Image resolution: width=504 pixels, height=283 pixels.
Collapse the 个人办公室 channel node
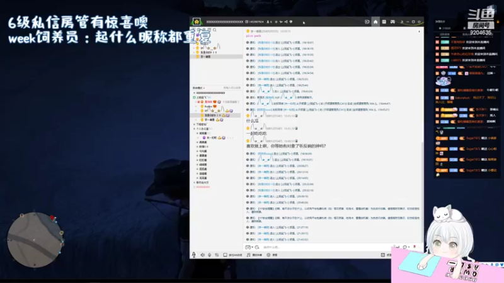coord(194,129)
